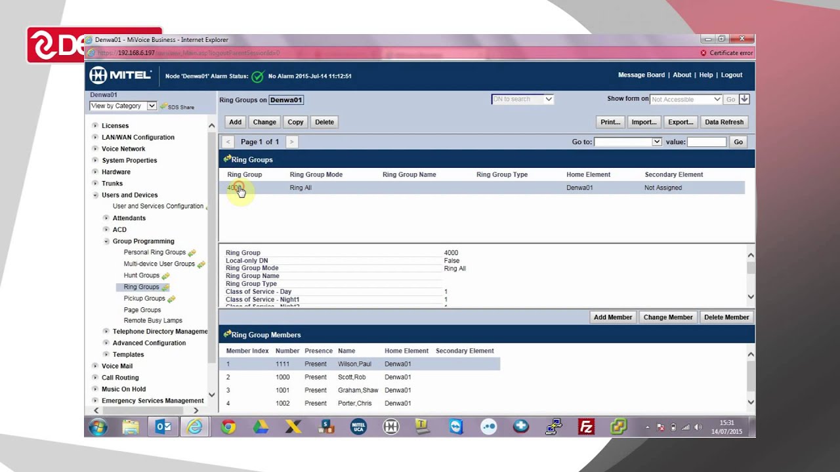This screenshot has height=472, width=840.
Task: Expand the Call Routing node
Action: point(95,378)
